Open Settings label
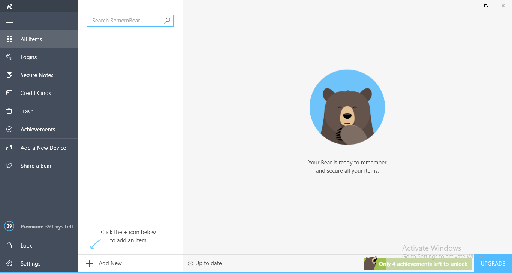Viewport: 512px width, 273px height. pos(30,263)
